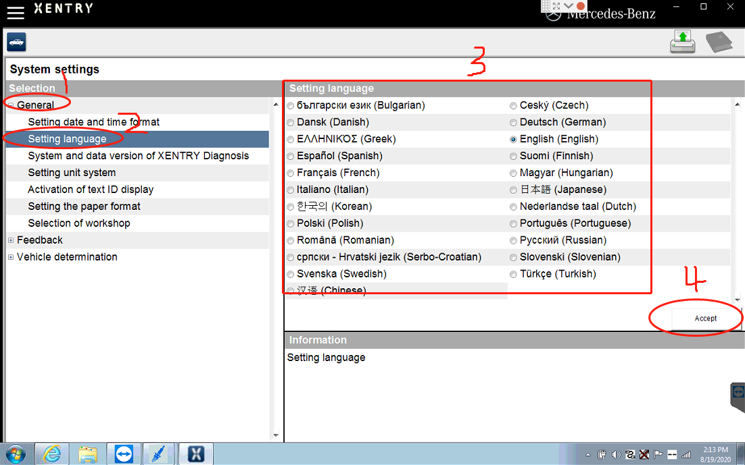Collapse the General tree node
Image resolution: width=745 pixels, height=465 pixels.
11,105
